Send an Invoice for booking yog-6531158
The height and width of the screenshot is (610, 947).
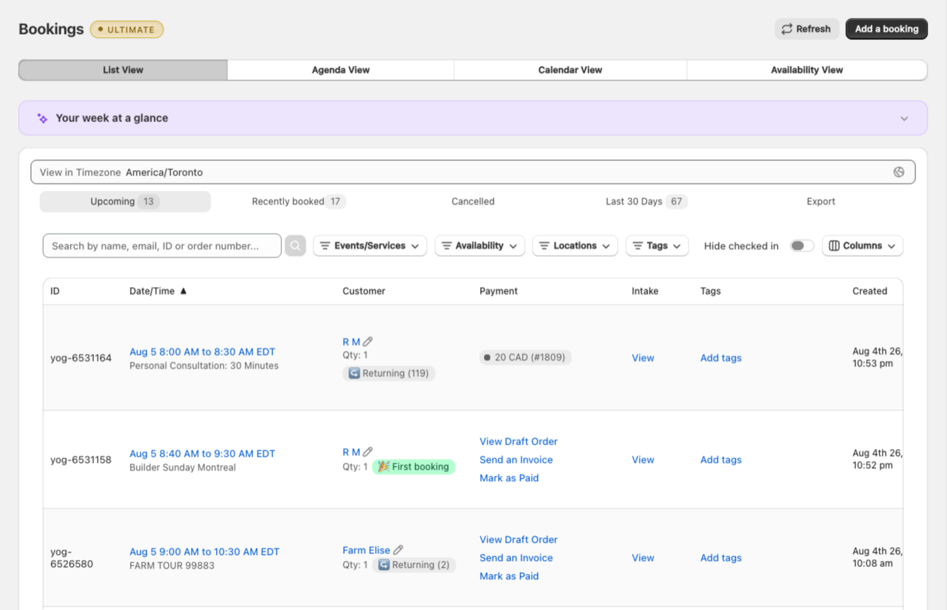(x=516, y=460)
